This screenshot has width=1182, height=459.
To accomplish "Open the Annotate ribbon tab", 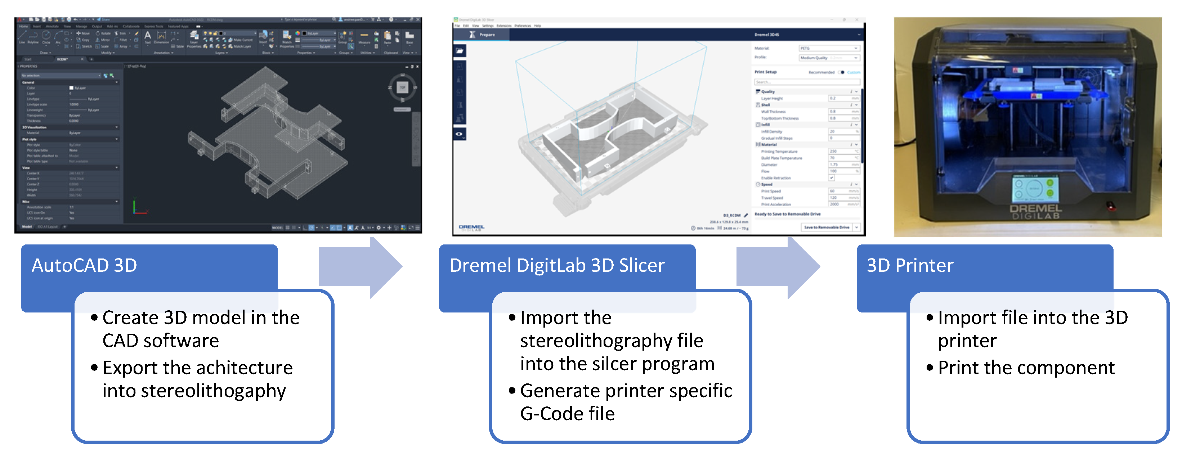I will tap(52, 27).
